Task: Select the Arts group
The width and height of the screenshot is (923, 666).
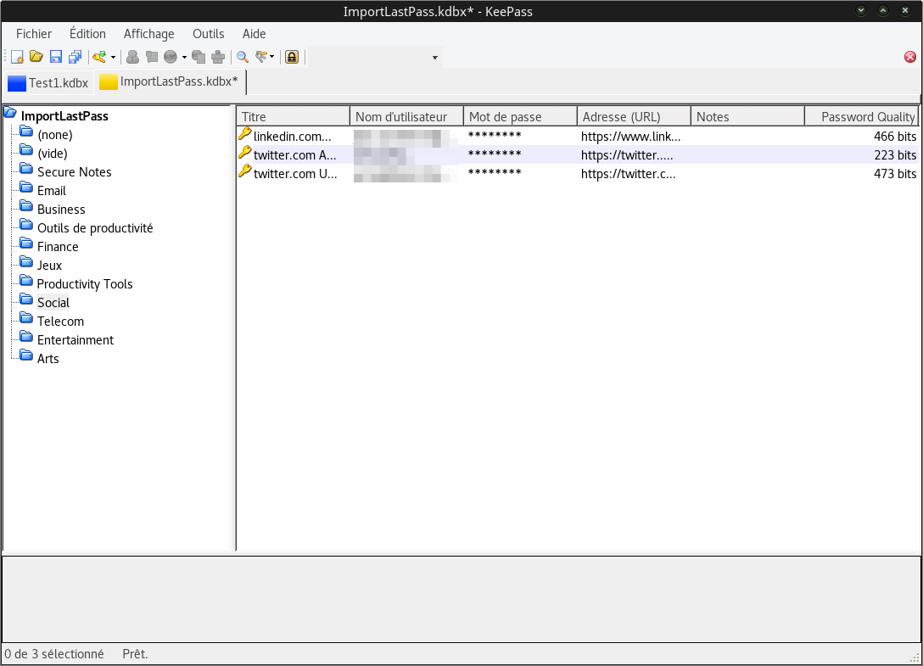Action: coord(48,359)
